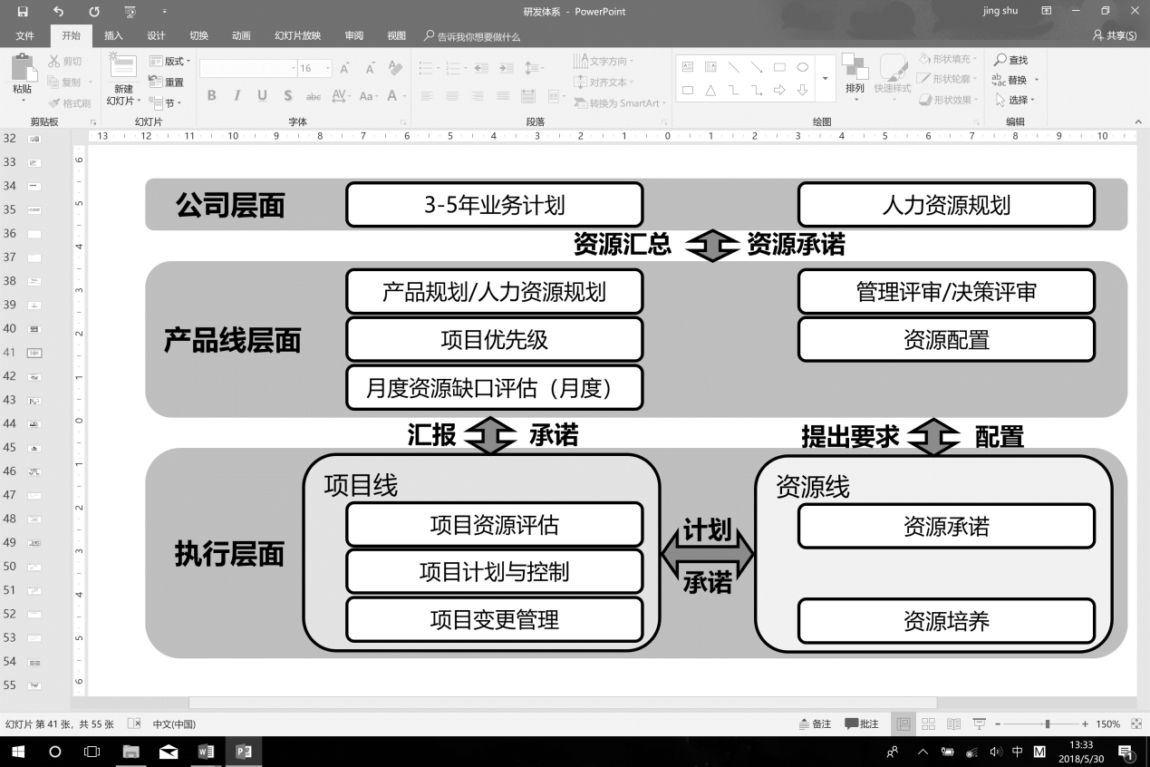
Task: Expand the Layout (版式) dropdown
Action: tap(177, 61)
